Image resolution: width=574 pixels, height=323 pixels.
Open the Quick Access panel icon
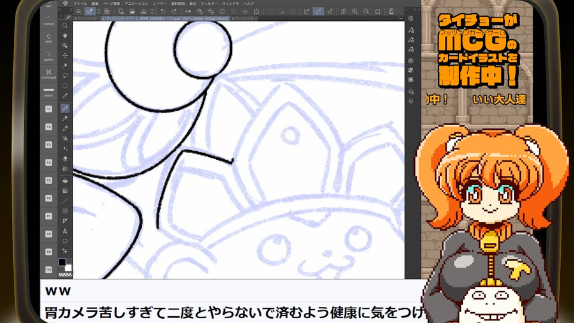pos(411,19)
